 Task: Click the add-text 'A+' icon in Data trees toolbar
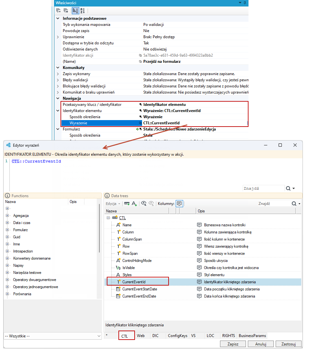coord(134,203)
